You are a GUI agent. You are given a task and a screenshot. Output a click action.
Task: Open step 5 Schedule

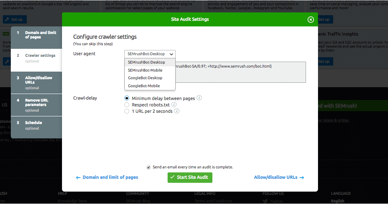point(36,127)
